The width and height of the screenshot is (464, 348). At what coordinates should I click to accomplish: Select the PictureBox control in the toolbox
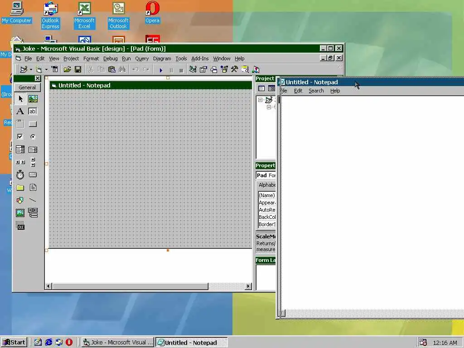33,98
